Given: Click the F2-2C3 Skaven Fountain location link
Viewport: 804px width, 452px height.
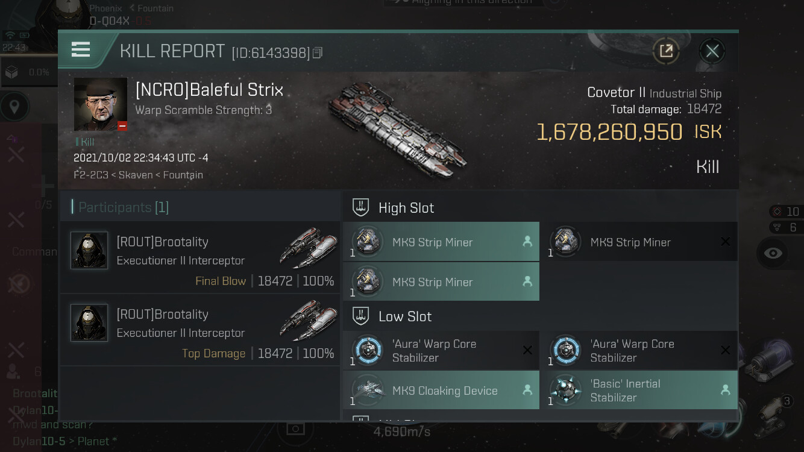Looking at the screenshot, I should pos(138,175).
